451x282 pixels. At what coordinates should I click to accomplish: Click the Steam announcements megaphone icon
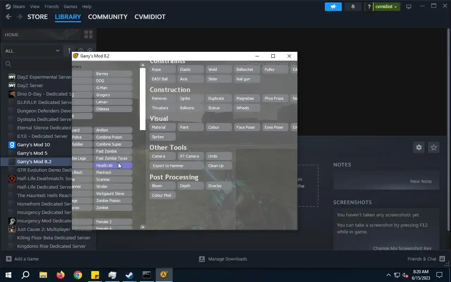click(x=333, y=7)
